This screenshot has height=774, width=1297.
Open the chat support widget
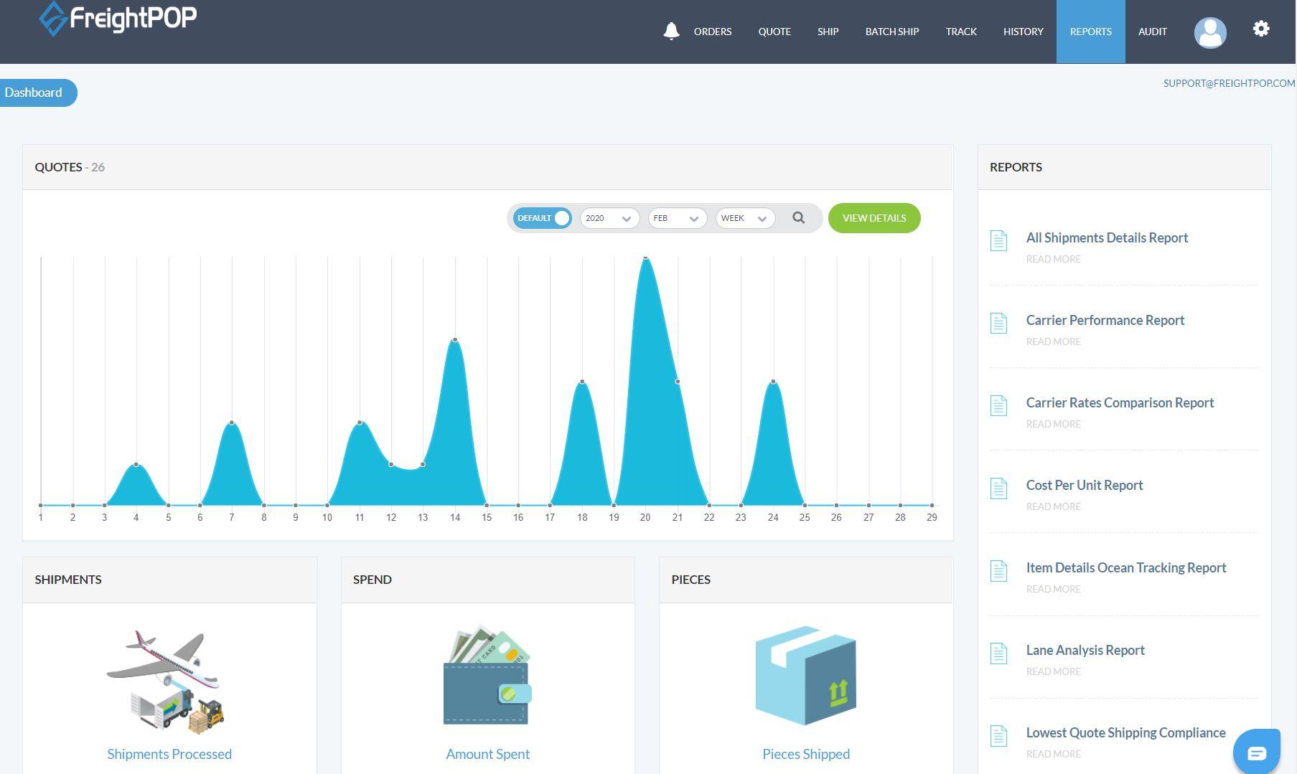coord(1256,752)
